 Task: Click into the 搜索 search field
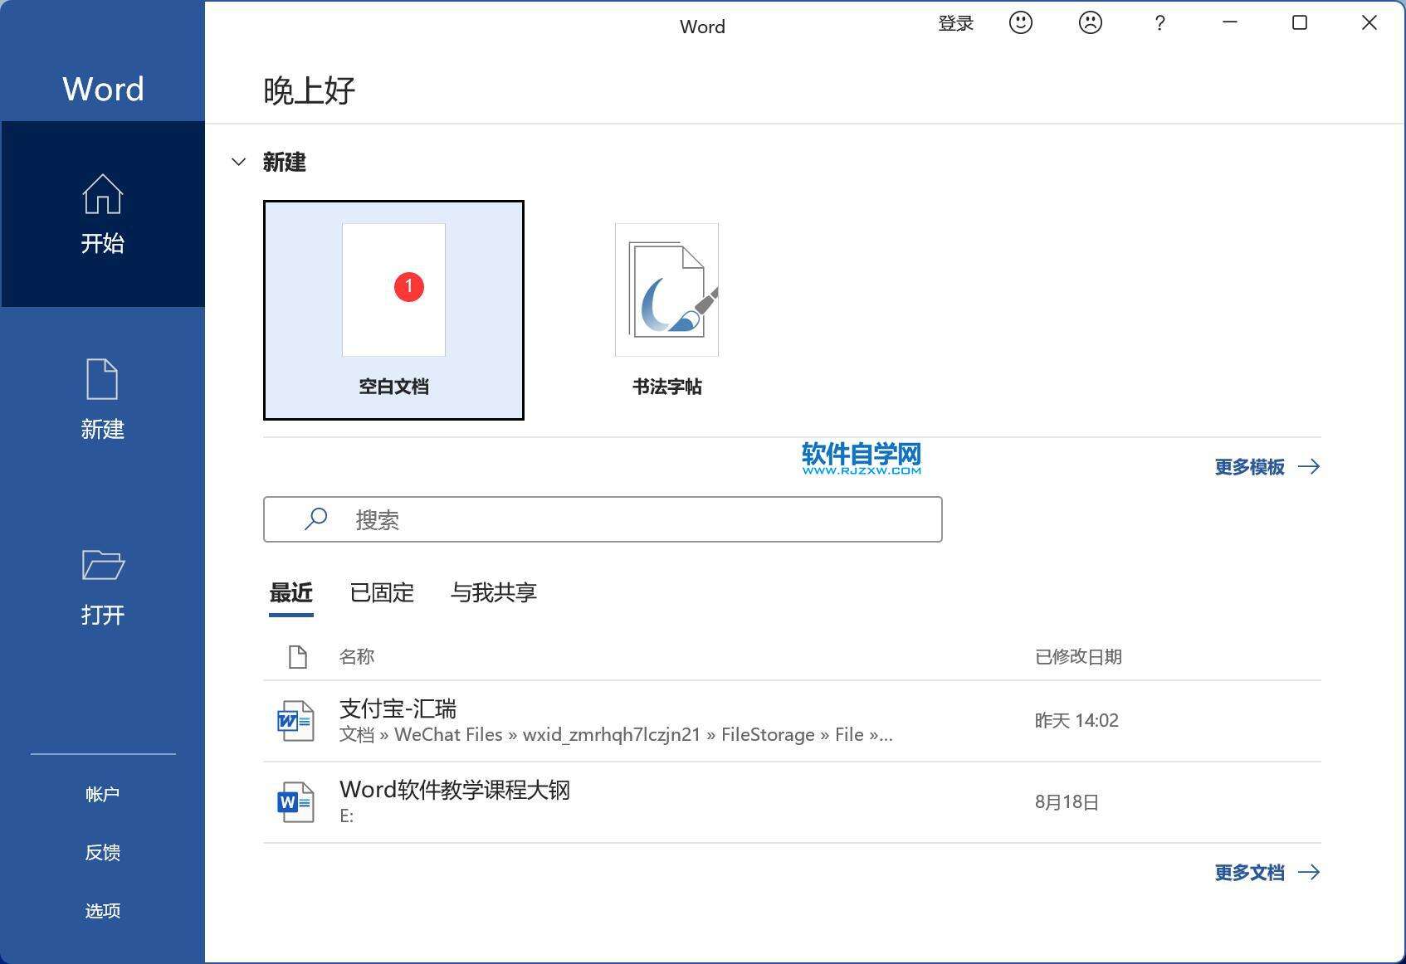(x=603, y=519)
